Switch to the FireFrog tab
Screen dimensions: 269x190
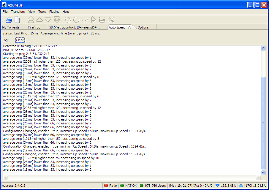37,27
